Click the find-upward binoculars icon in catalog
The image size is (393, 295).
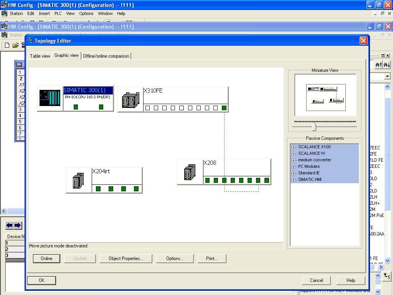(378, 65)
